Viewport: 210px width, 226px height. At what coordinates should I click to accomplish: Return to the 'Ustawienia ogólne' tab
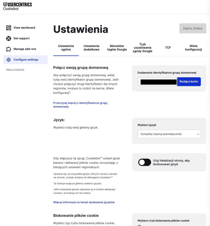click(x=66, y=47)
